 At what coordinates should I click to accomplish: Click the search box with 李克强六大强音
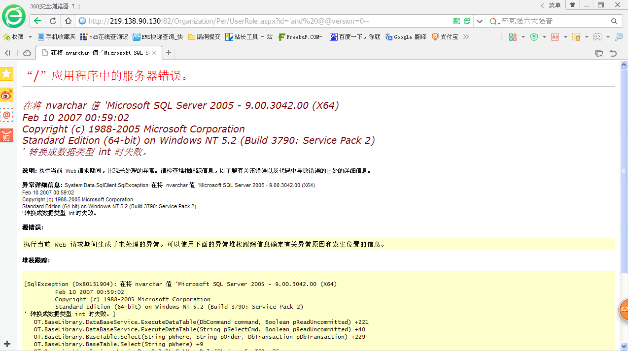click(x=552, y=21)
